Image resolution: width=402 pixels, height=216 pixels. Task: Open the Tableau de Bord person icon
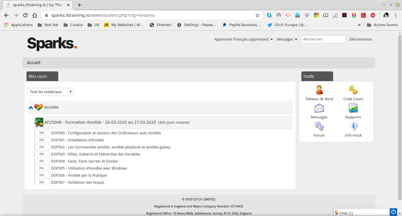pos(319,90)
